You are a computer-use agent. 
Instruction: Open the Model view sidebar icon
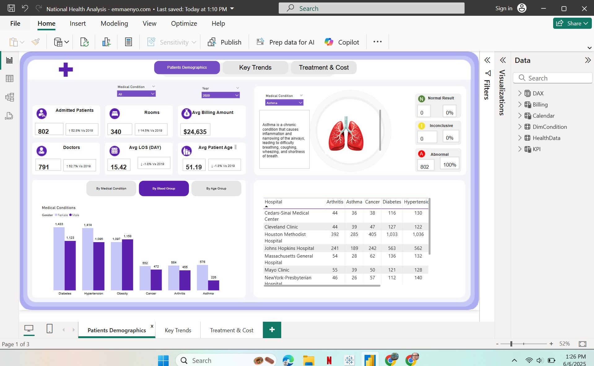coord(10,97)
